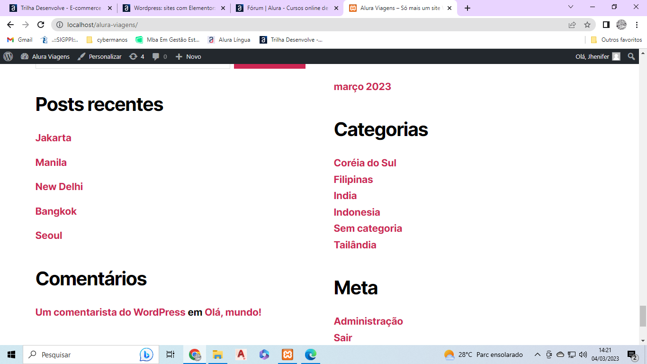Reload the page with refresh icon
The width and height of the screenshot is (647, 364).
[41, 25]
